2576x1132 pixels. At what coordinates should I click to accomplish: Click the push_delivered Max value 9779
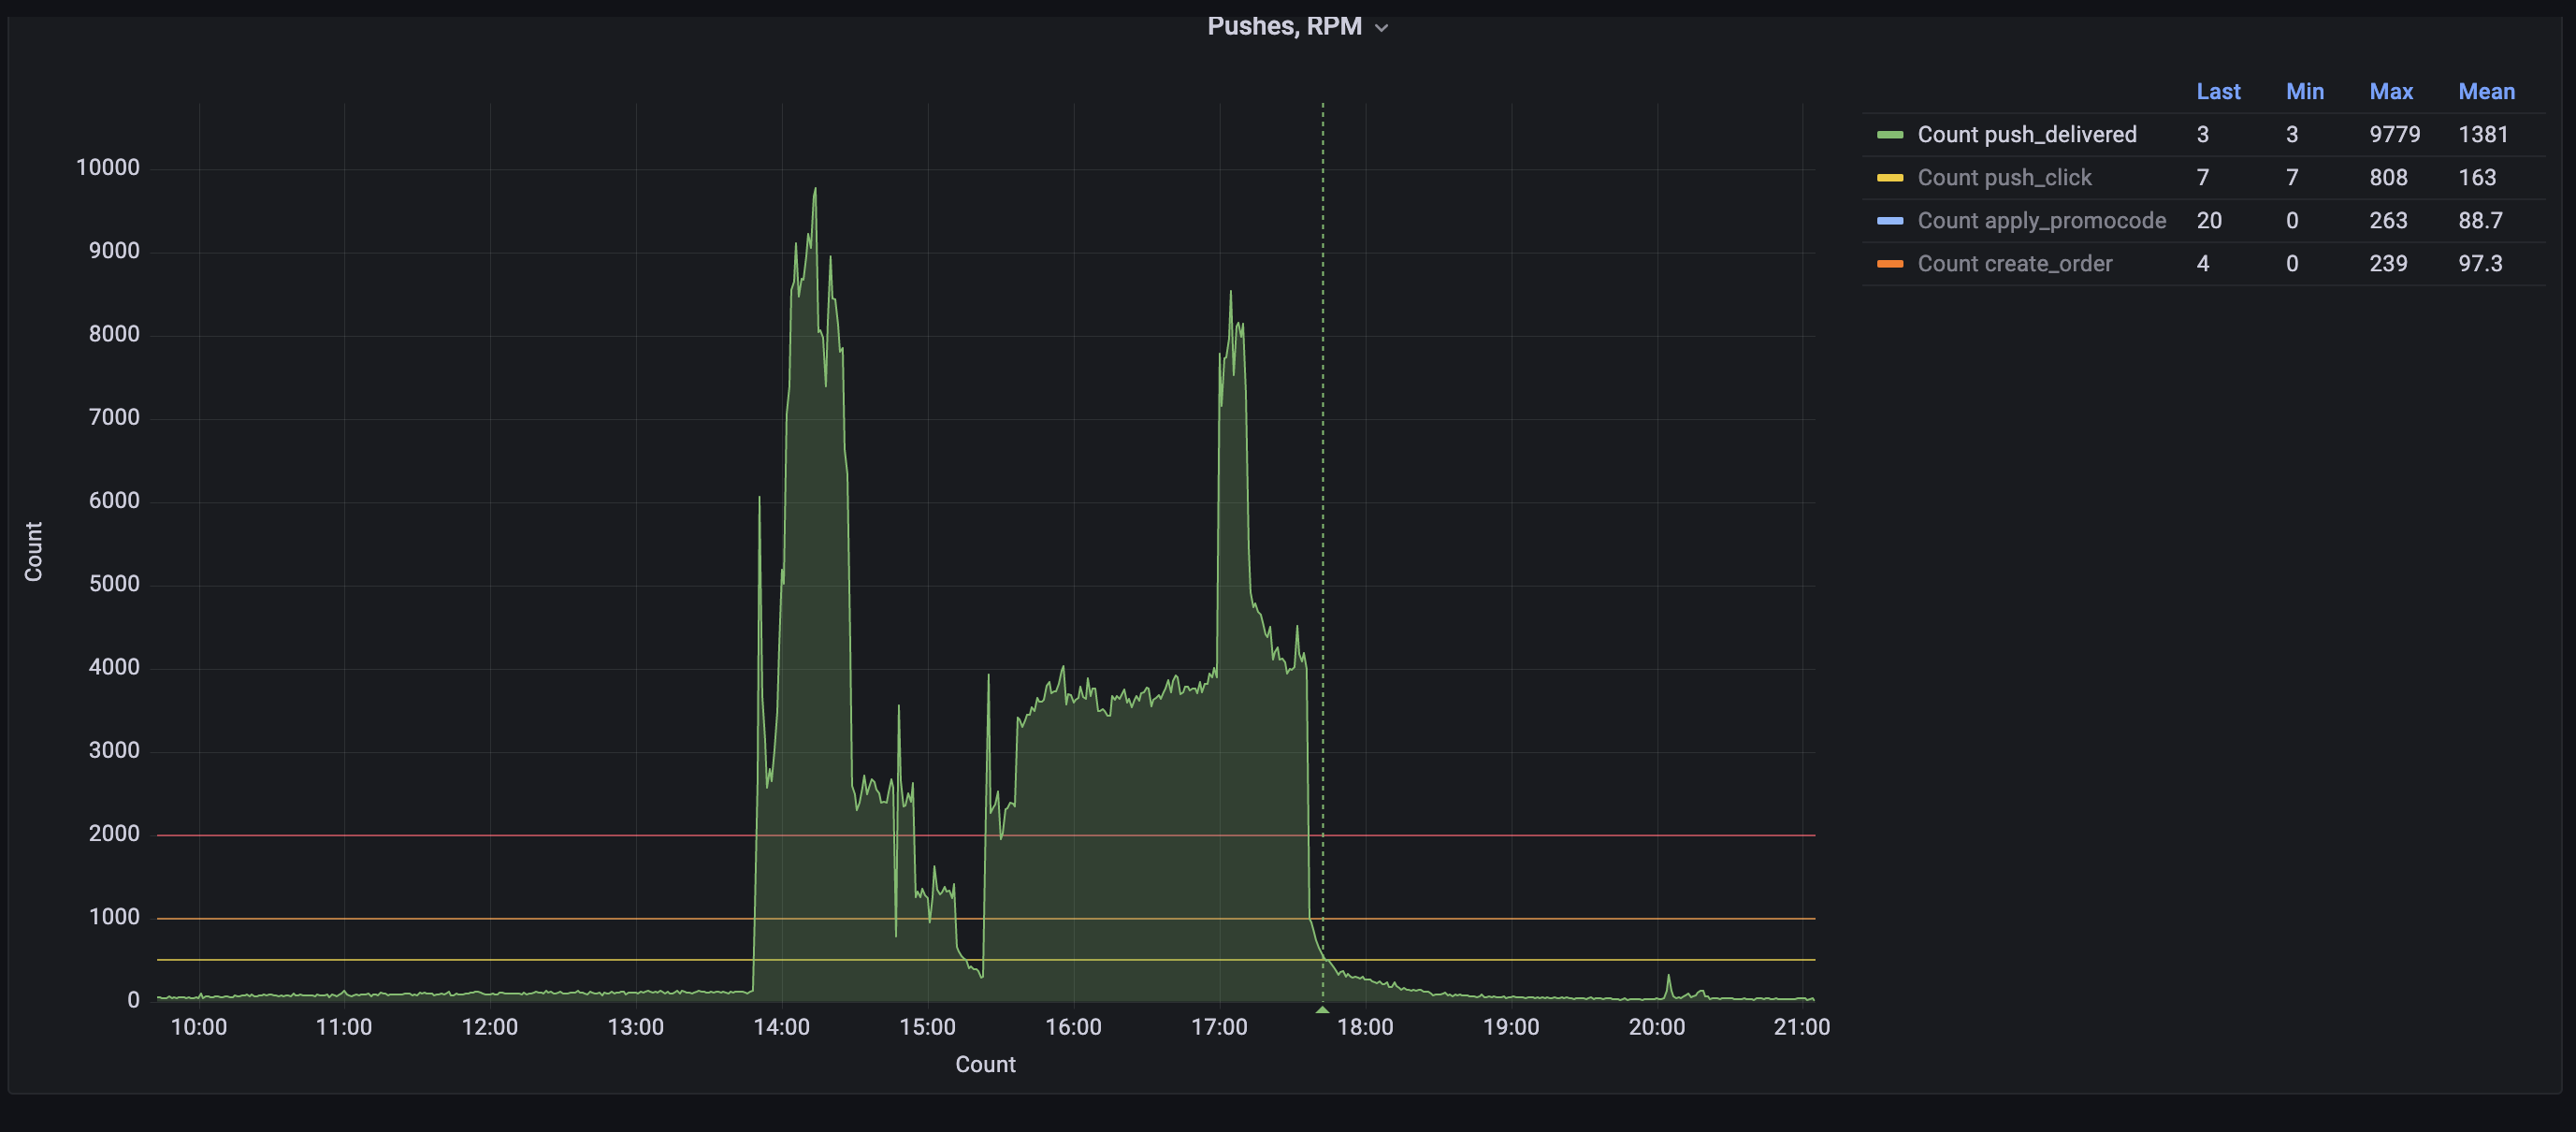pos(2394,134)
